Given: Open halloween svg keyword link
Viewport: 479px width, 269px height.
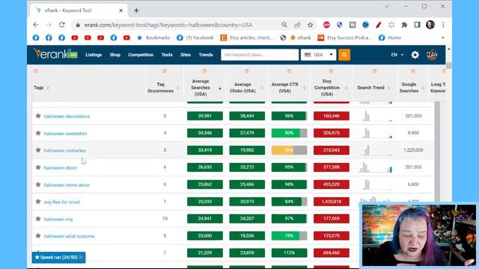Looking at the screenshot, I should pos(58,219).
